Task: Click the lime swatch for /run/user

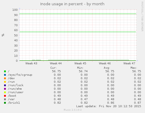Action: pos(5,92)
